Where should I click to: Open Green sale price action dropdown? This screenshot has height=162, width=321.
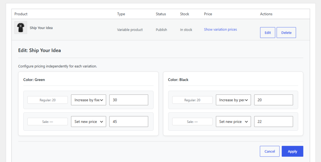88,121
